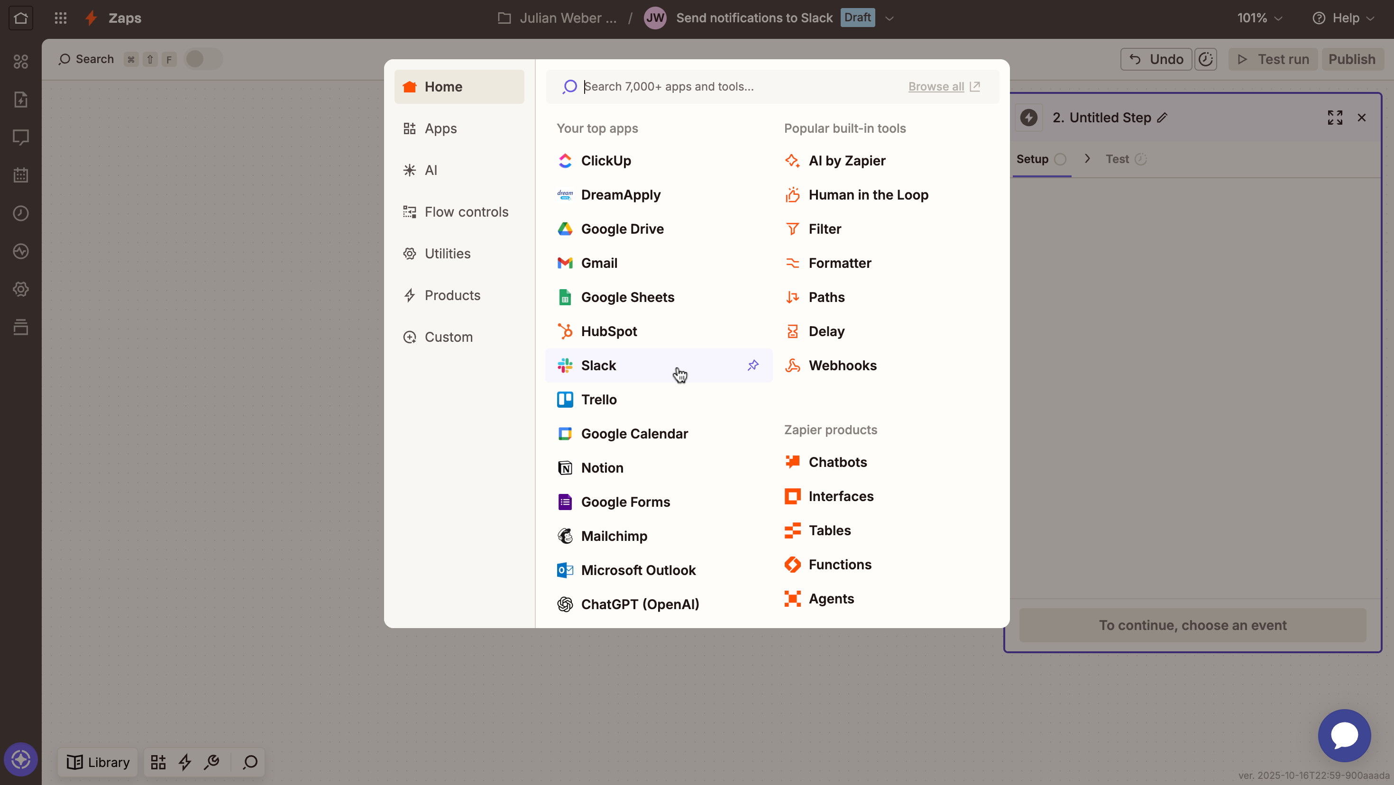Select Slack from top apps list
Screen dimensions: 1394x785
click(659, 365)
